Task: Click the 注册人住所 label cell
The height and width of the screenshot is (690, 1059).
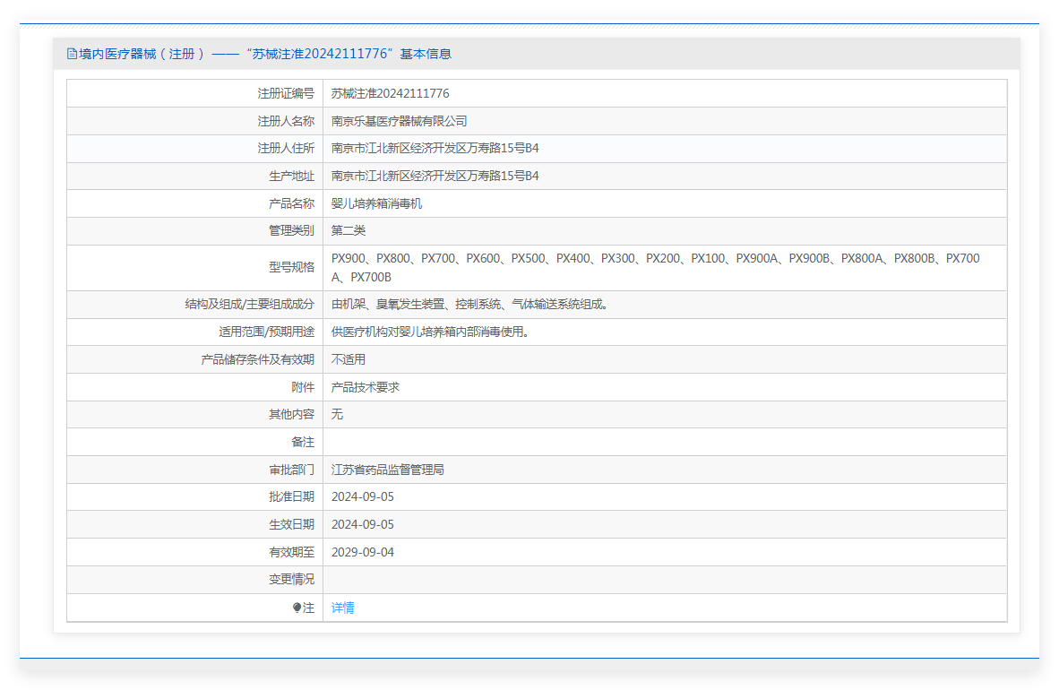Action: [x=194, y=148]
